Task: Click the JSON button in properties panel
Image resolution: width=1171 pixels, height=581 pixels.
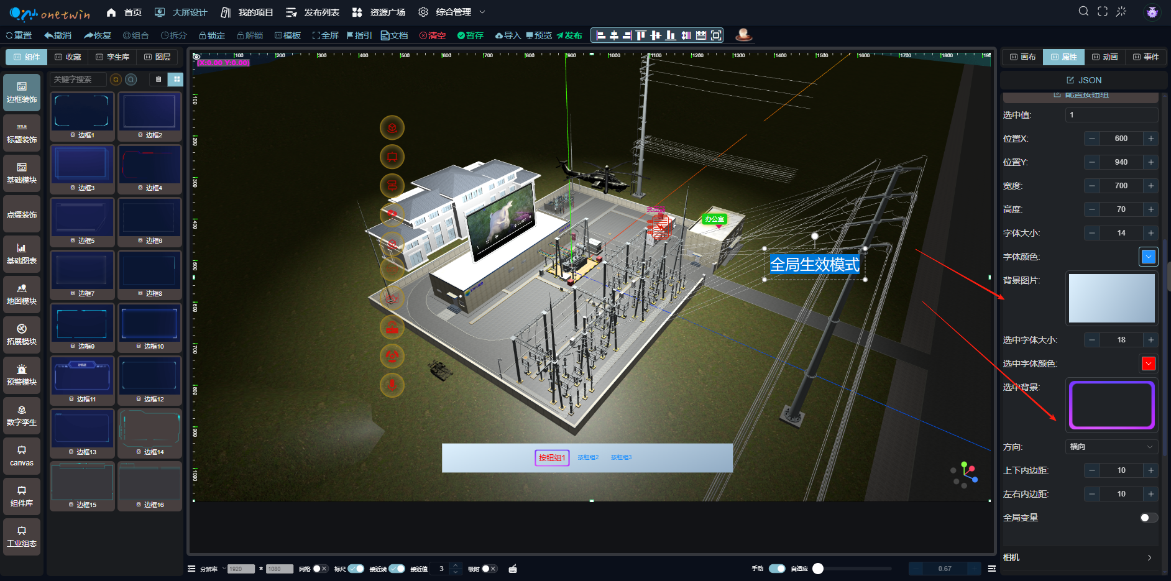Action: pos(1084,80)
